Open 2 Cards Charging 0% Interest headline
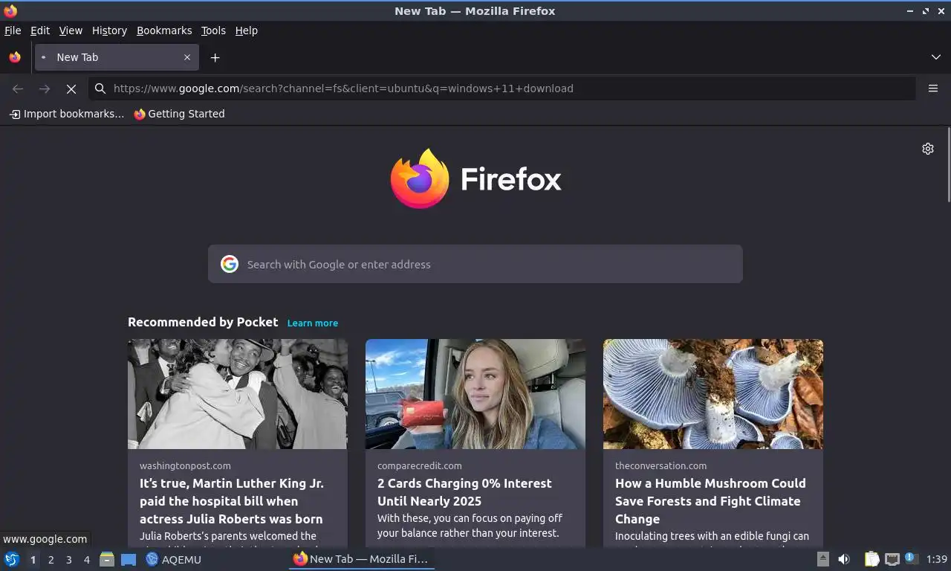 pyautogui.click(x=464, y=492)
